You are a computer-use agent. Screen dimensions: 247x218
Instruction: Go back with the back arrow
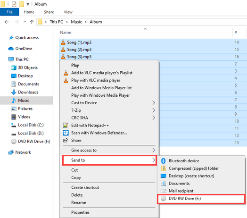pos(7,22)
